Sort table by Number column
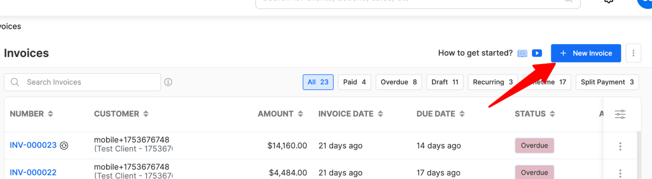The width and height of the screenshot is (652, 179). click(51, 114)
